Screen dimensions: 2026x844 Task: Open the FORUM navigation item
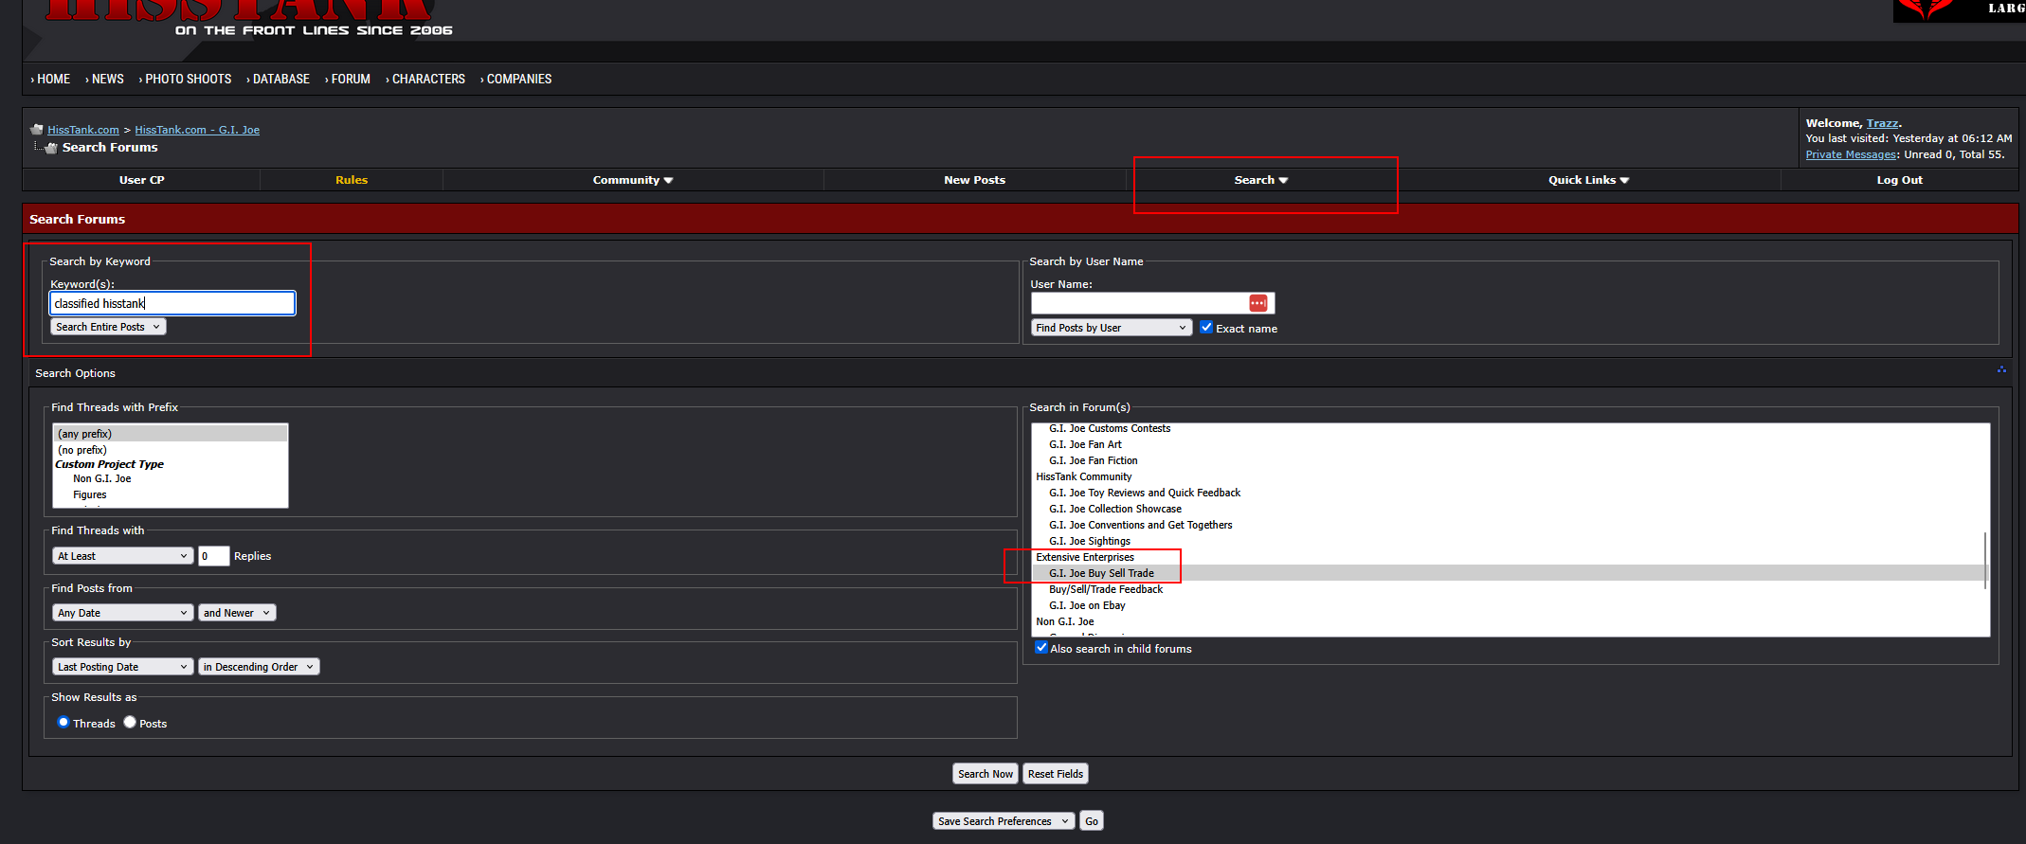tap(351, 79)
